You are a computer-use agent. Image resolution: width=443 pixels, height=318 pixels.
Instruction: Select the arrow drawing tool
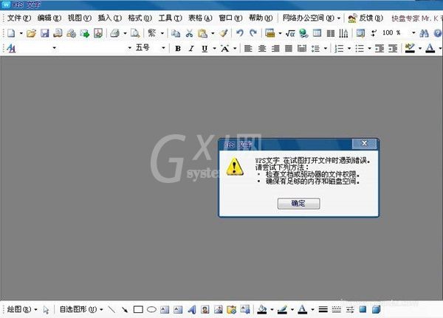click(125, 310)
